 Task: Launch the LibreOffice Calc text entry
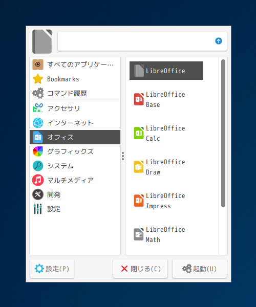point(165,133)
